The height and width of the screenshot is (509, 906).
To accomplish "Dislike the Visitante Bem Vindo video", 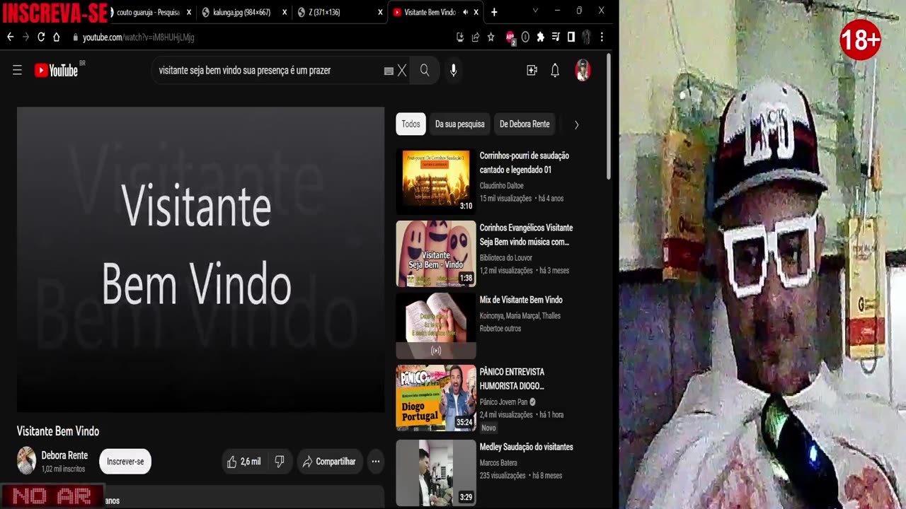I will tap(280, 462).
